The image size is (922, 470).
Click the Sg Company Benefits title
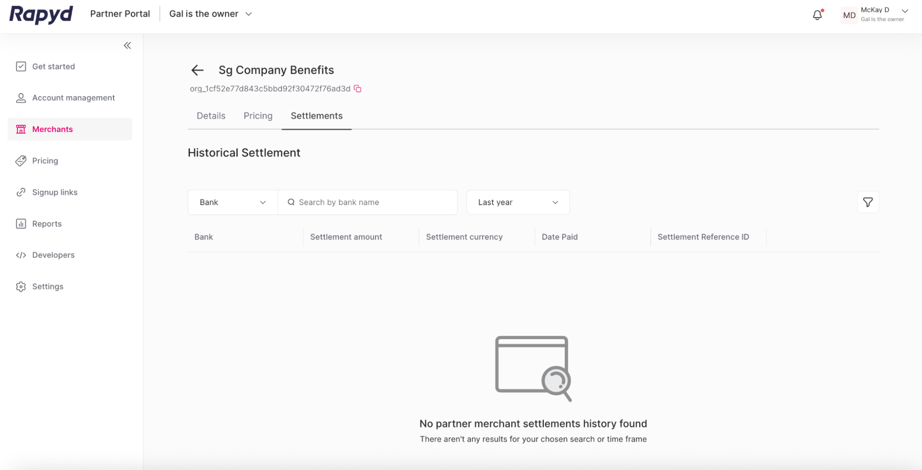pyautogui.click(x=276, y=70)
